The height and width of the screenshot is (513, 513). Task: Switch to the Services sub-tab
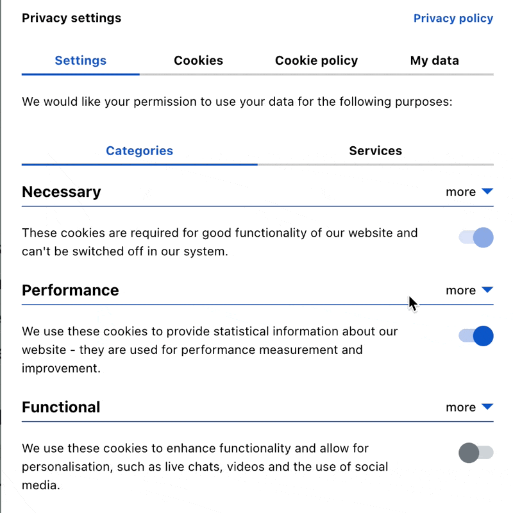pos(376,151)
